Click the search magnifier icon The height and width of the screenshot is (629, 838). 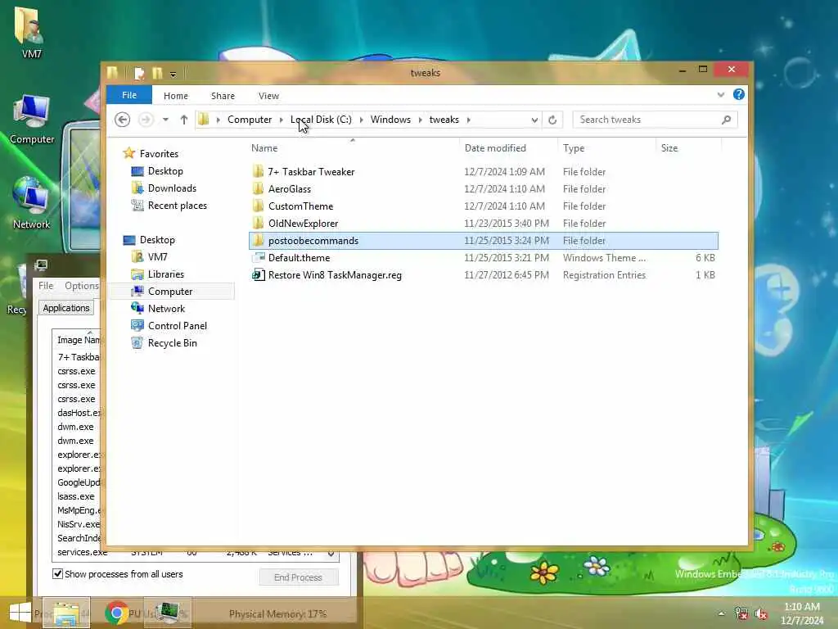pyautogui.click(x=726, y=120)
